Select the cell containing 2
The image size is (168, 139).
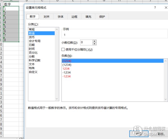[x=11, y=13]
